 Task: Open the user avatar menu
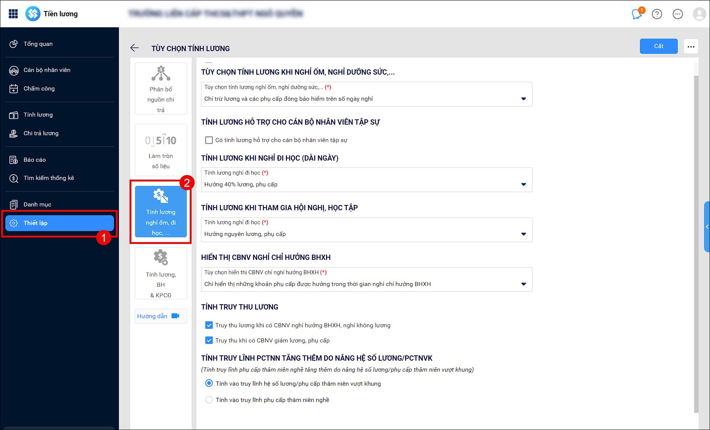699,14
